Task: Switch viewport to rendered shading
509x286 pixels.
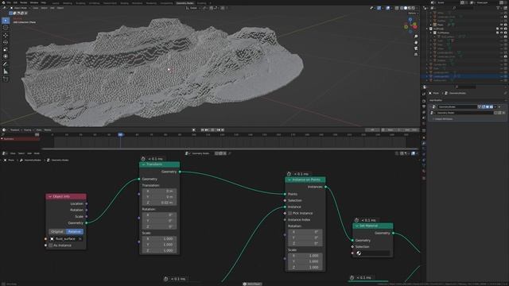Action: point(414,8)
